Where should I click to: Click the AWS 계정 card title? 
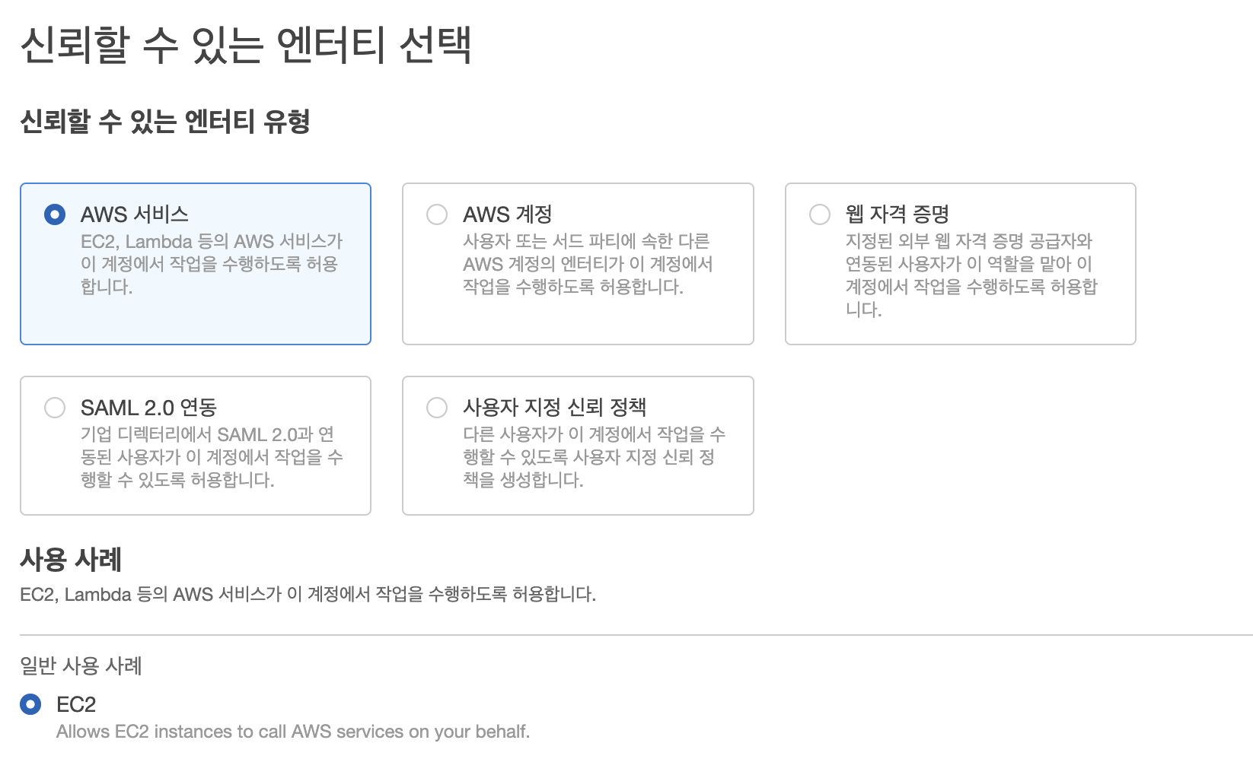(x=508, y=214)
